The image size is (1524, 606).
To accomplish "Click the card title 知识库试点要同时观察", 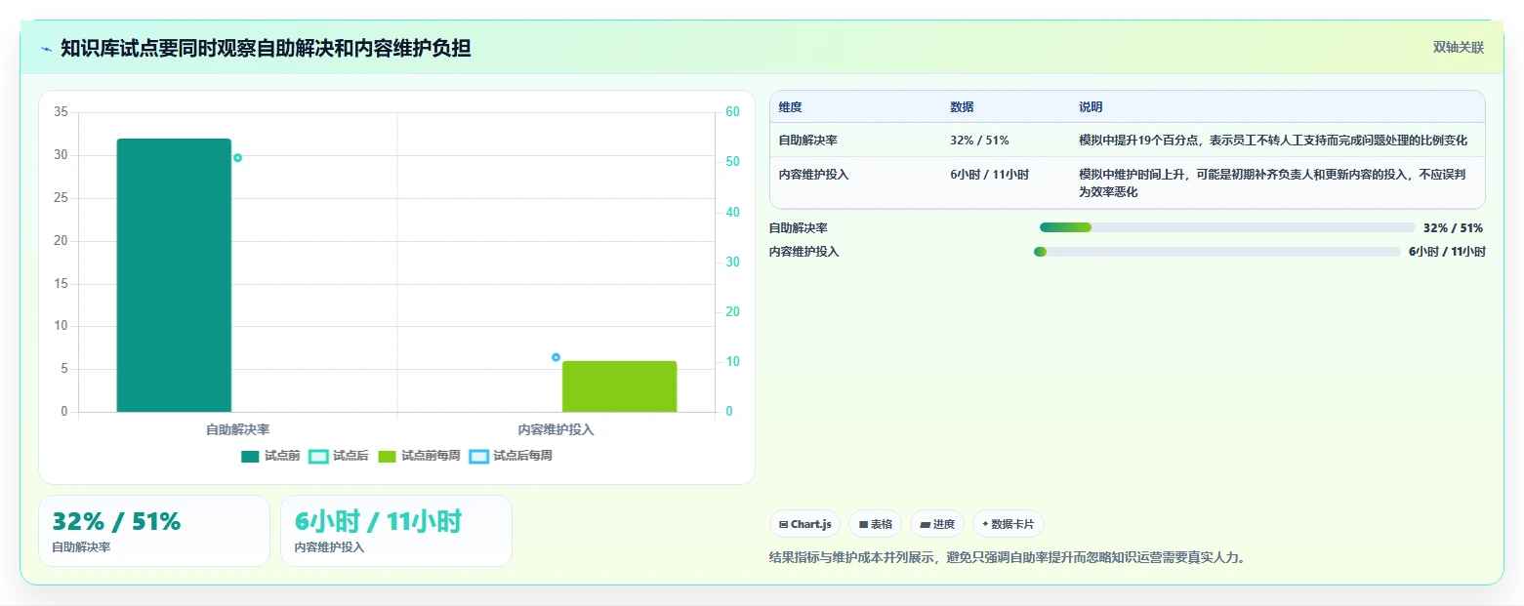I will pyautogui.click(x=266, y=48).
